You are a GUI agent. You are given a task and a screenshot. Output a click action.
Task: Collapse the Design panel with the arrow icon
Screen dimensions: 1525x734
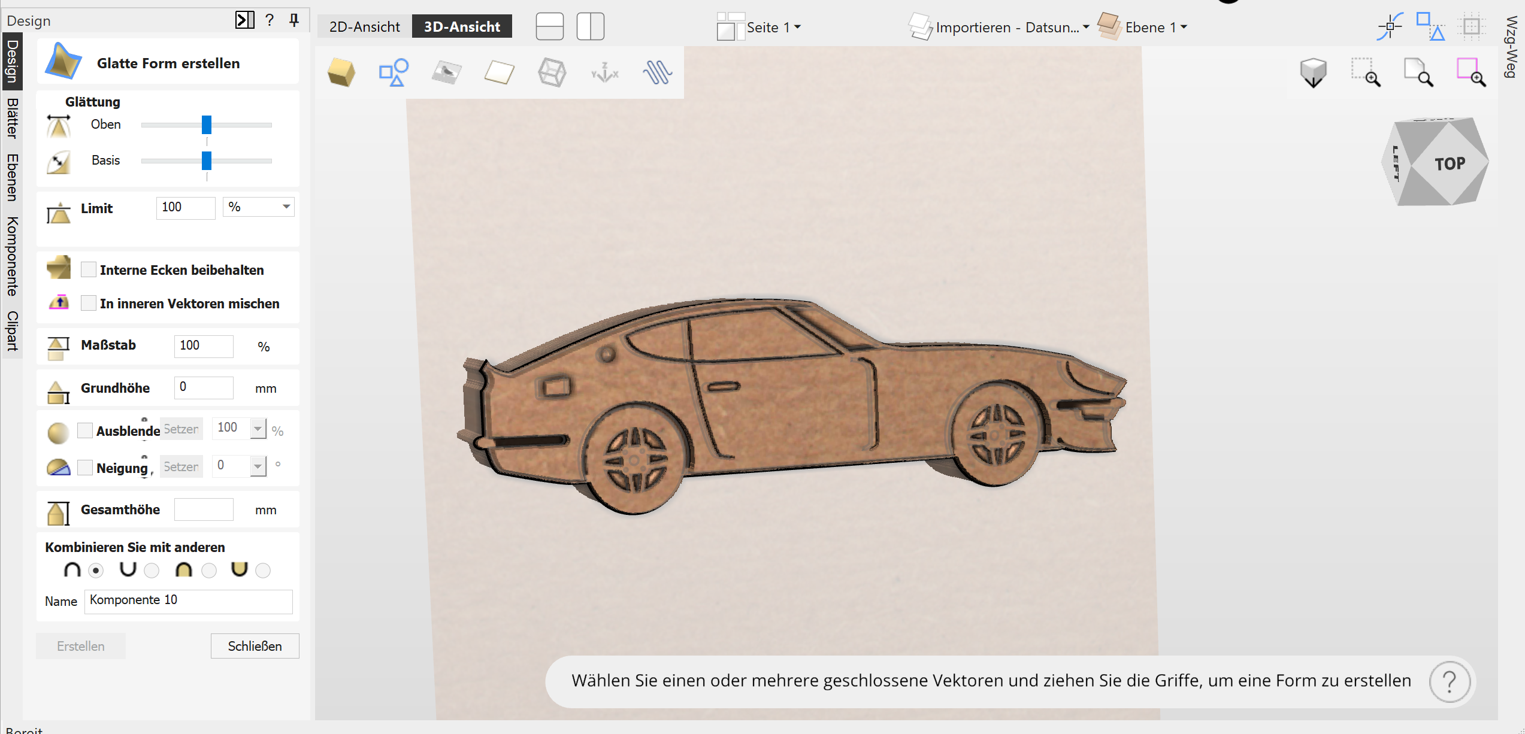tap(244, 20)
